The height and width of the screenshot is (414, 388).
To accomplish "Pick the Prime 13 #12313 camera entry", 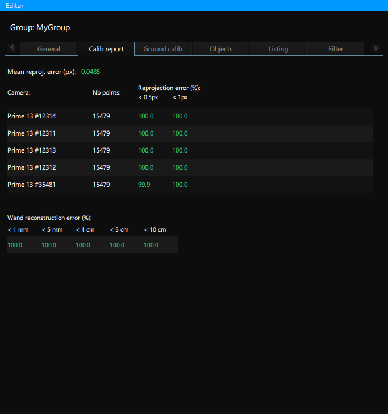I will (32, 150).
